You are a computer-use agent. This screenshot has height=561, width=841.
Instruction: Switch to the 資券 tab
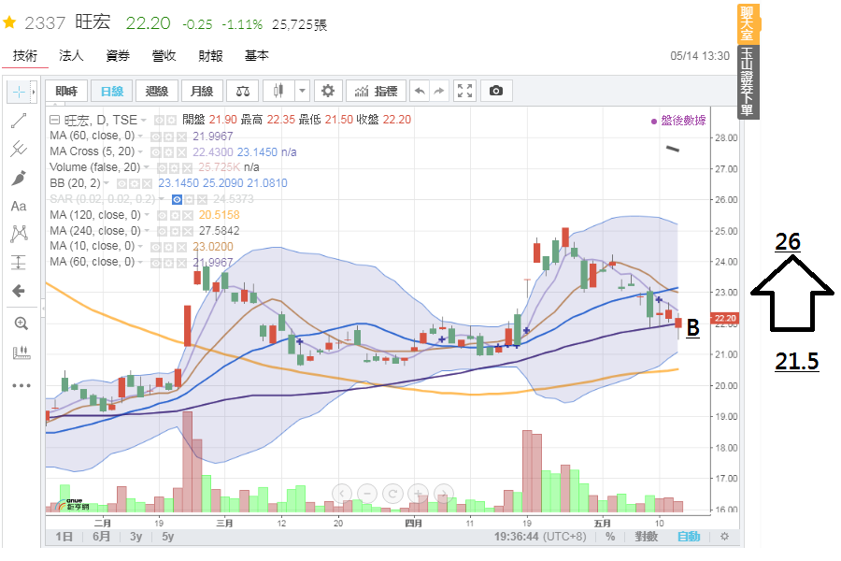tap(118, 56)
